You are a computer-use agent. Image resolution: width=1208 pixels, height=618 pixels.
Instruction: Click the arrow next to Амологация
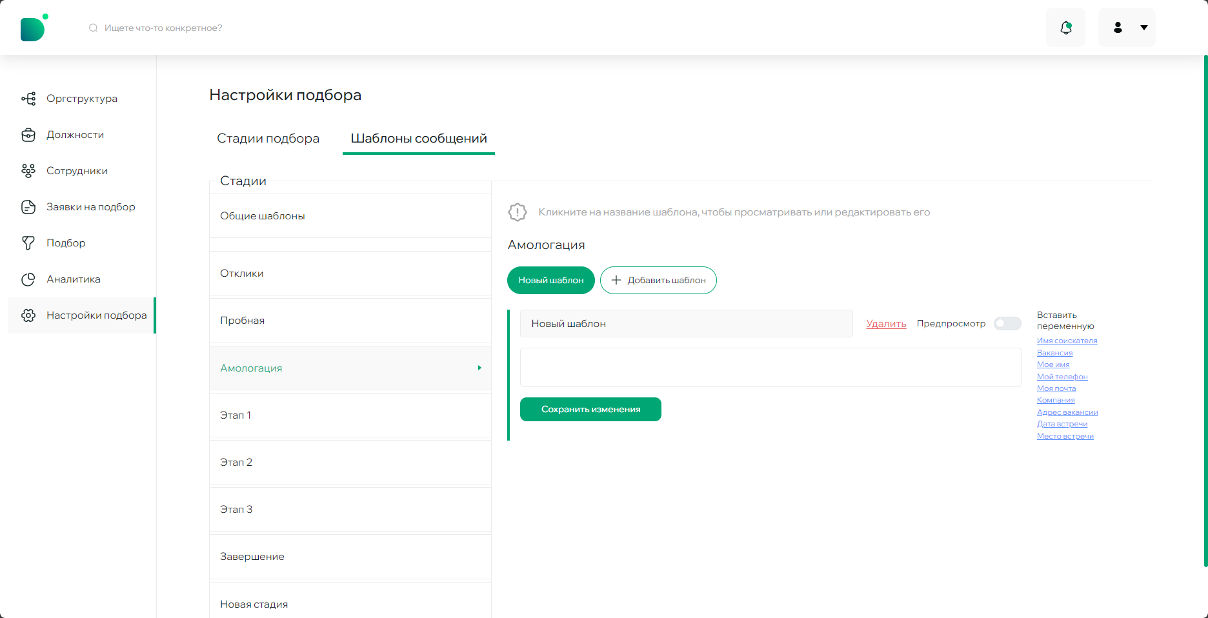(x=479, y=368)
